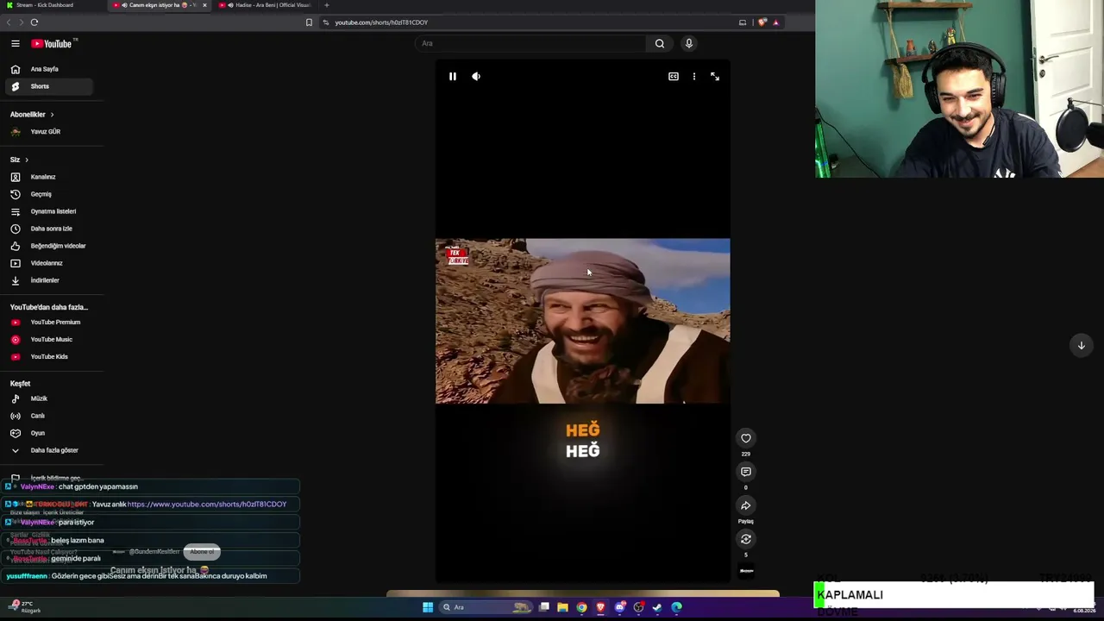The height and width of the screenshot is (621, 1104).
Task: Open Google Chrome from taskbar
Action: (x=581, y=607)
